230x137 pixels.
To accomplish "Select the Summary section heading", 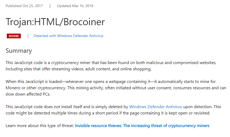I will point(19,51).
